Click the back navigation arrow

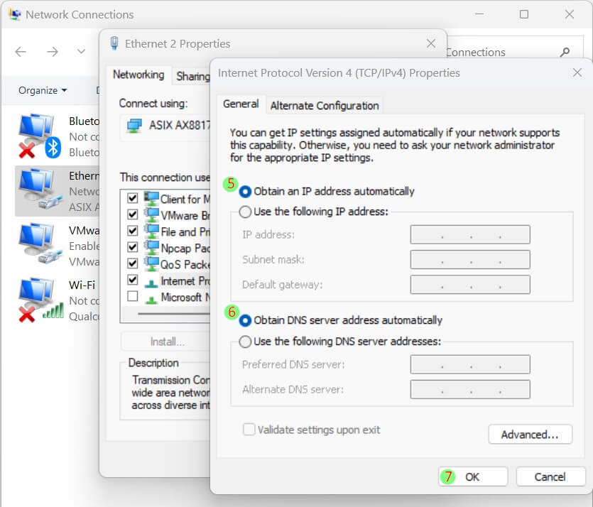tap(21, 52)
